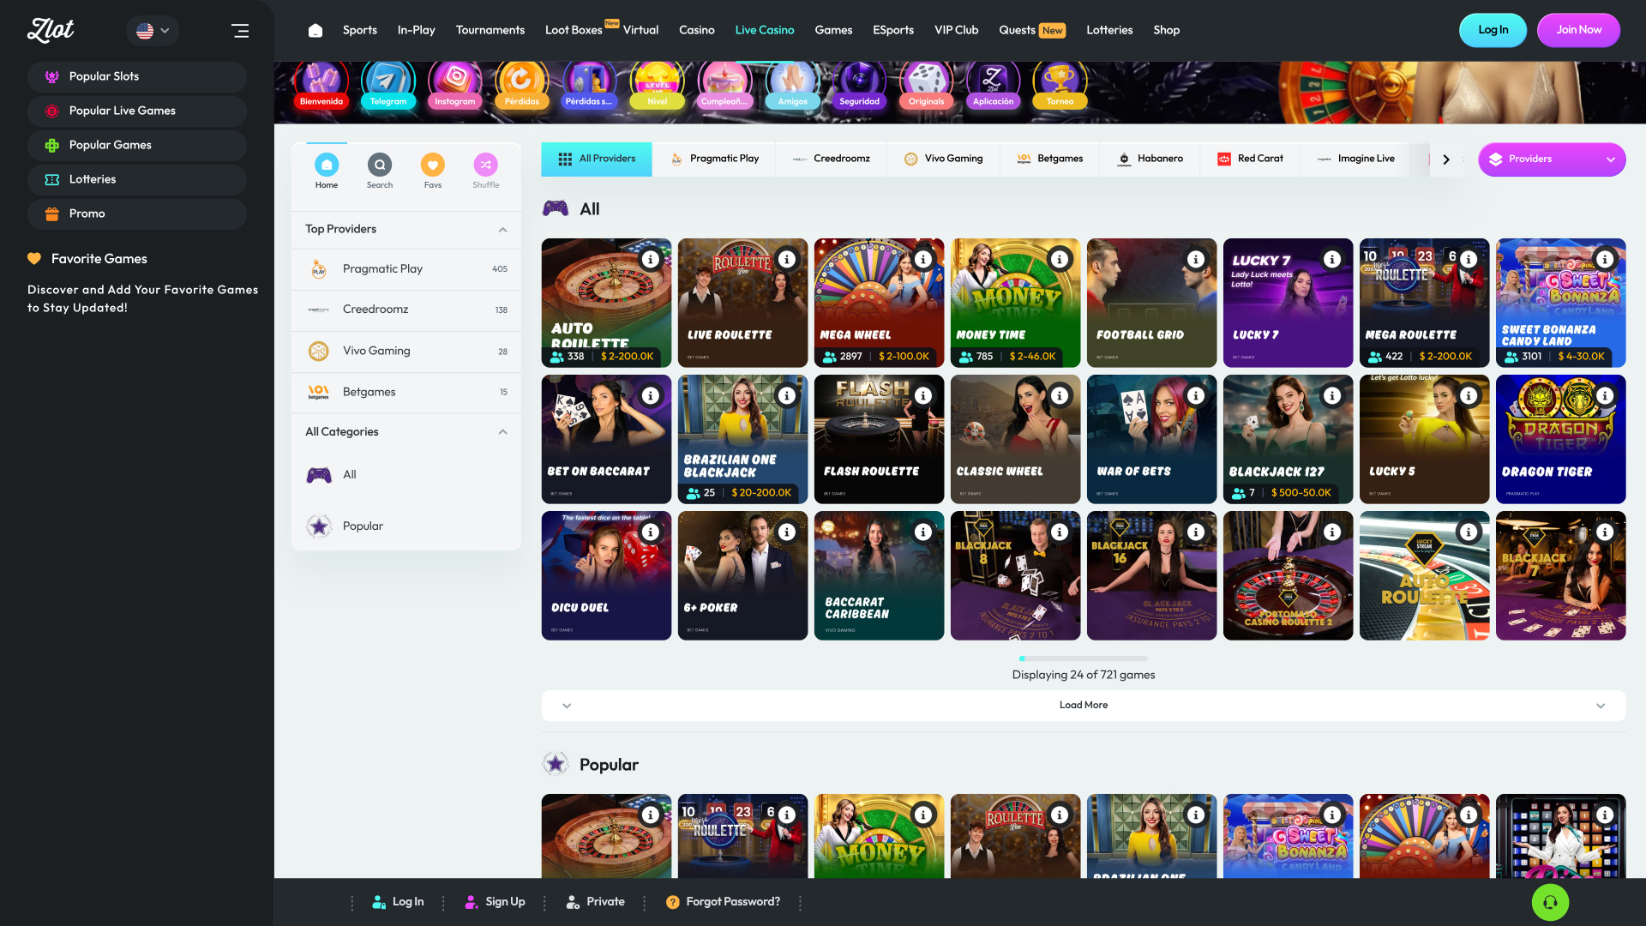This screenshot has width=1646, height=926.
Task: Click the Popular Slots sidebar icon
Action: 52,76
